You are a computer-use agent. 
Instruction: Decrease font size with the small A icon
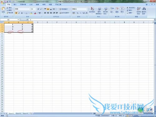[41, 9]
